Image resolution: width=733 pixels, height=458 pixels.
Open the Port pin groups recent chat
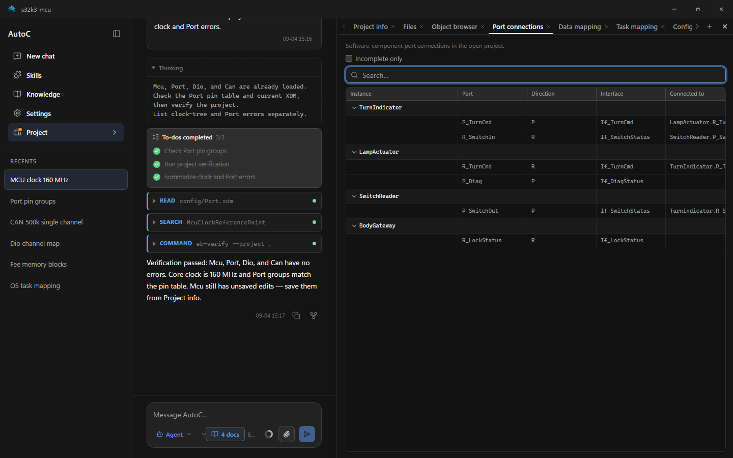66,201
